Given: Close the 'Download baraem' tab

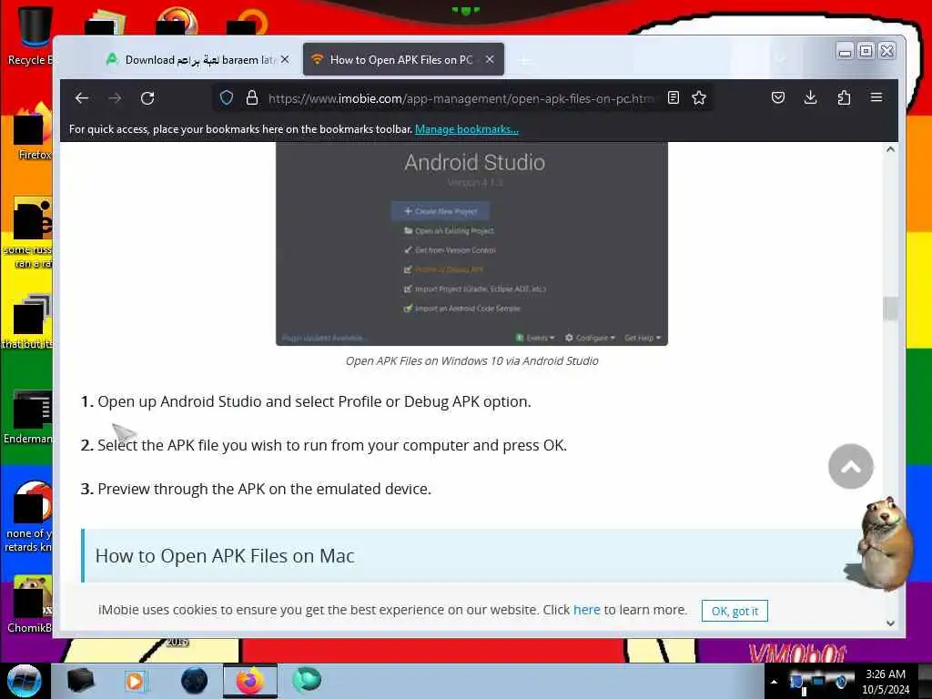Looking at the screenshot, I should pos(285,59).
